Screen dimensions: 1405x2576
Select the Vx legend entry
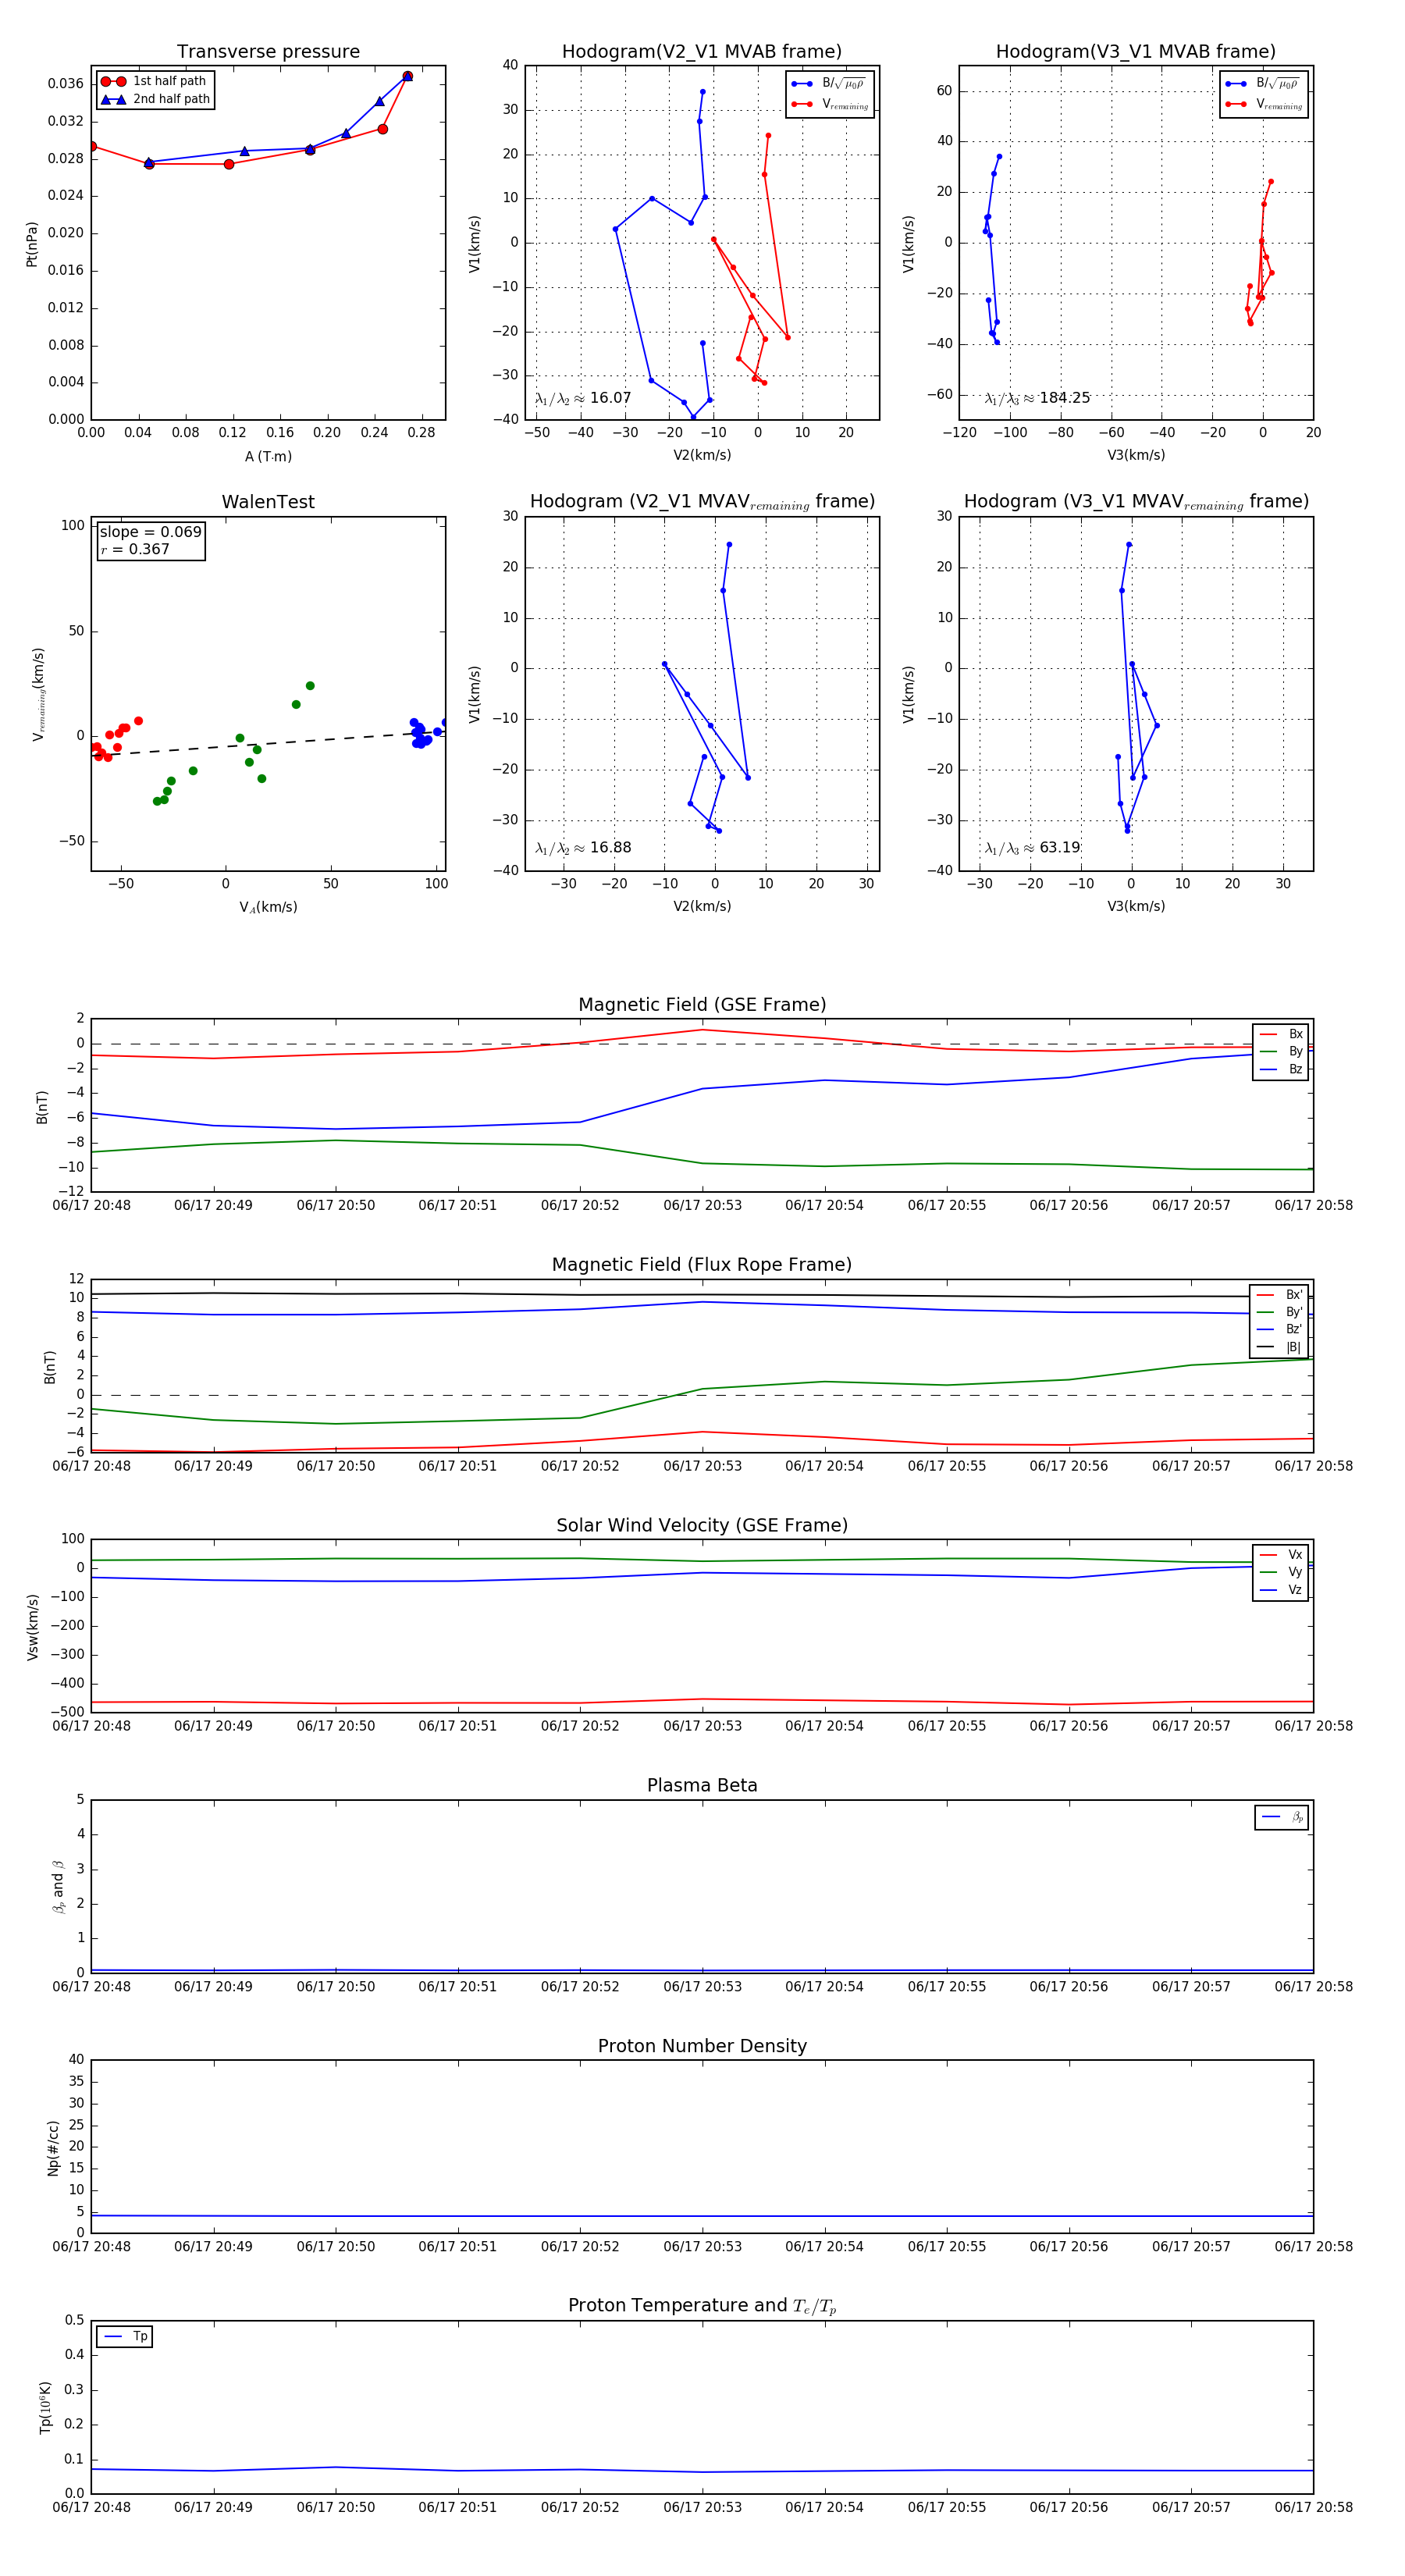pyautogui.click(x=1281, y=1554)
